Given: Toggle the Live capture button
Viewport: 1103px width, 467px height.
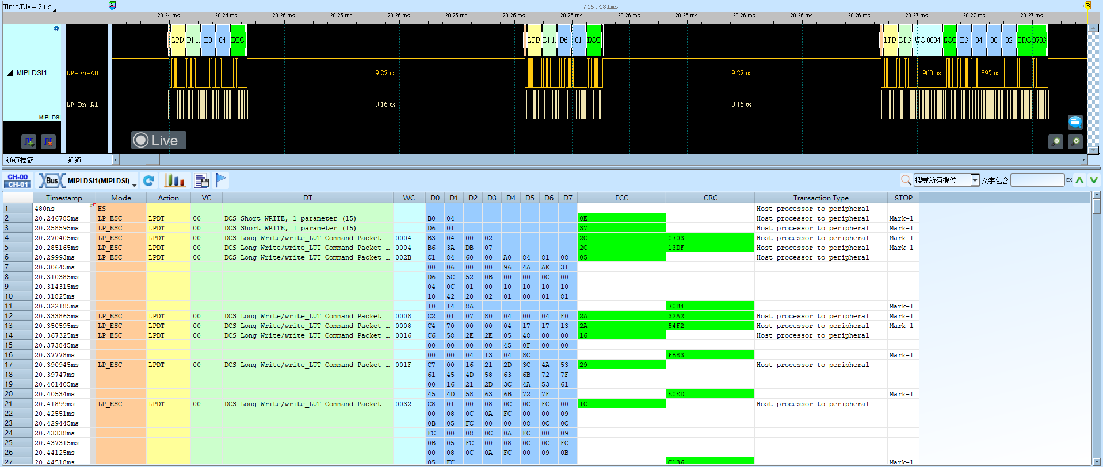Looking at the screenshot, I should (158, 140).
